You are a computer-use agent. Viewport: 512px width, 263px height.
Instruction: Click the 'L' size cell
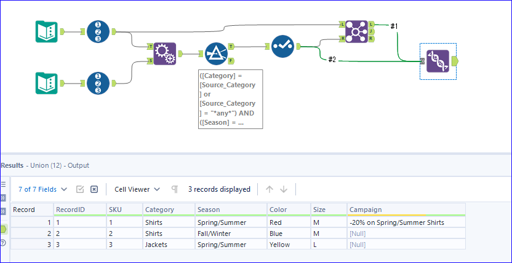pyautogui.click(x=329, y=245)
